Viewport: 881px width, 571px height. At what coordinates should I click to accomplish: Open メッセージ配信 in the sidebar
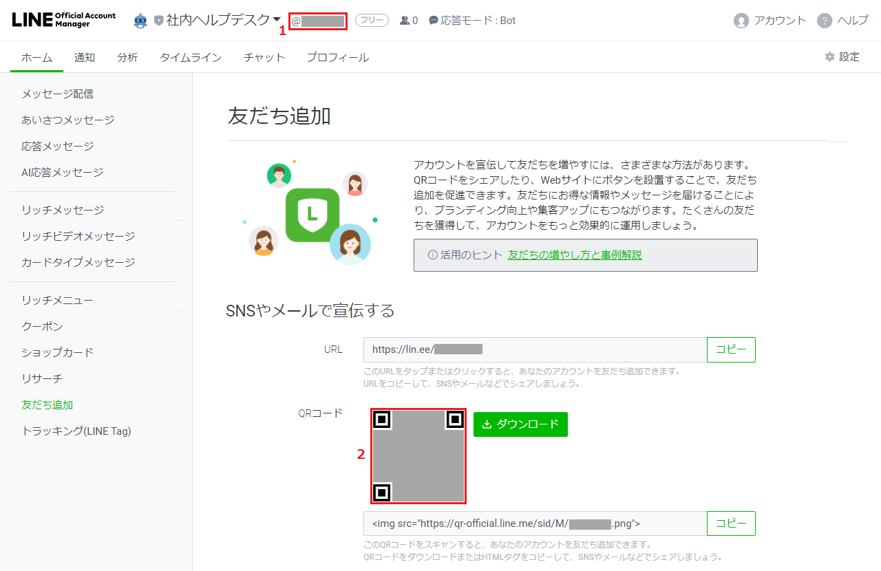pyautogui.click(x=57, y=94)
